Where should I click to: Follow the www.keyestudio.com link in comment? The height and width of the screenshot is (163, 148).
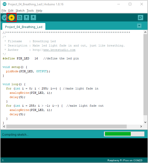tap(59, 50)
